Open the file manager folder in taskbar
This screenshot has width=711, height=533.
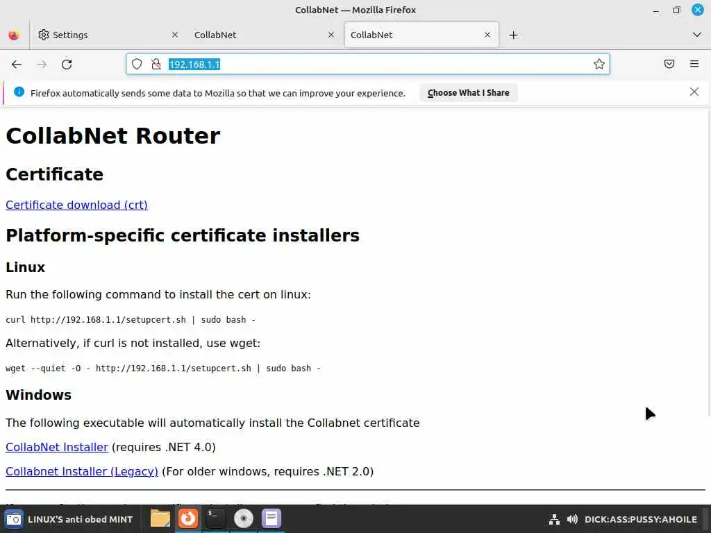[x=160, y=519]
